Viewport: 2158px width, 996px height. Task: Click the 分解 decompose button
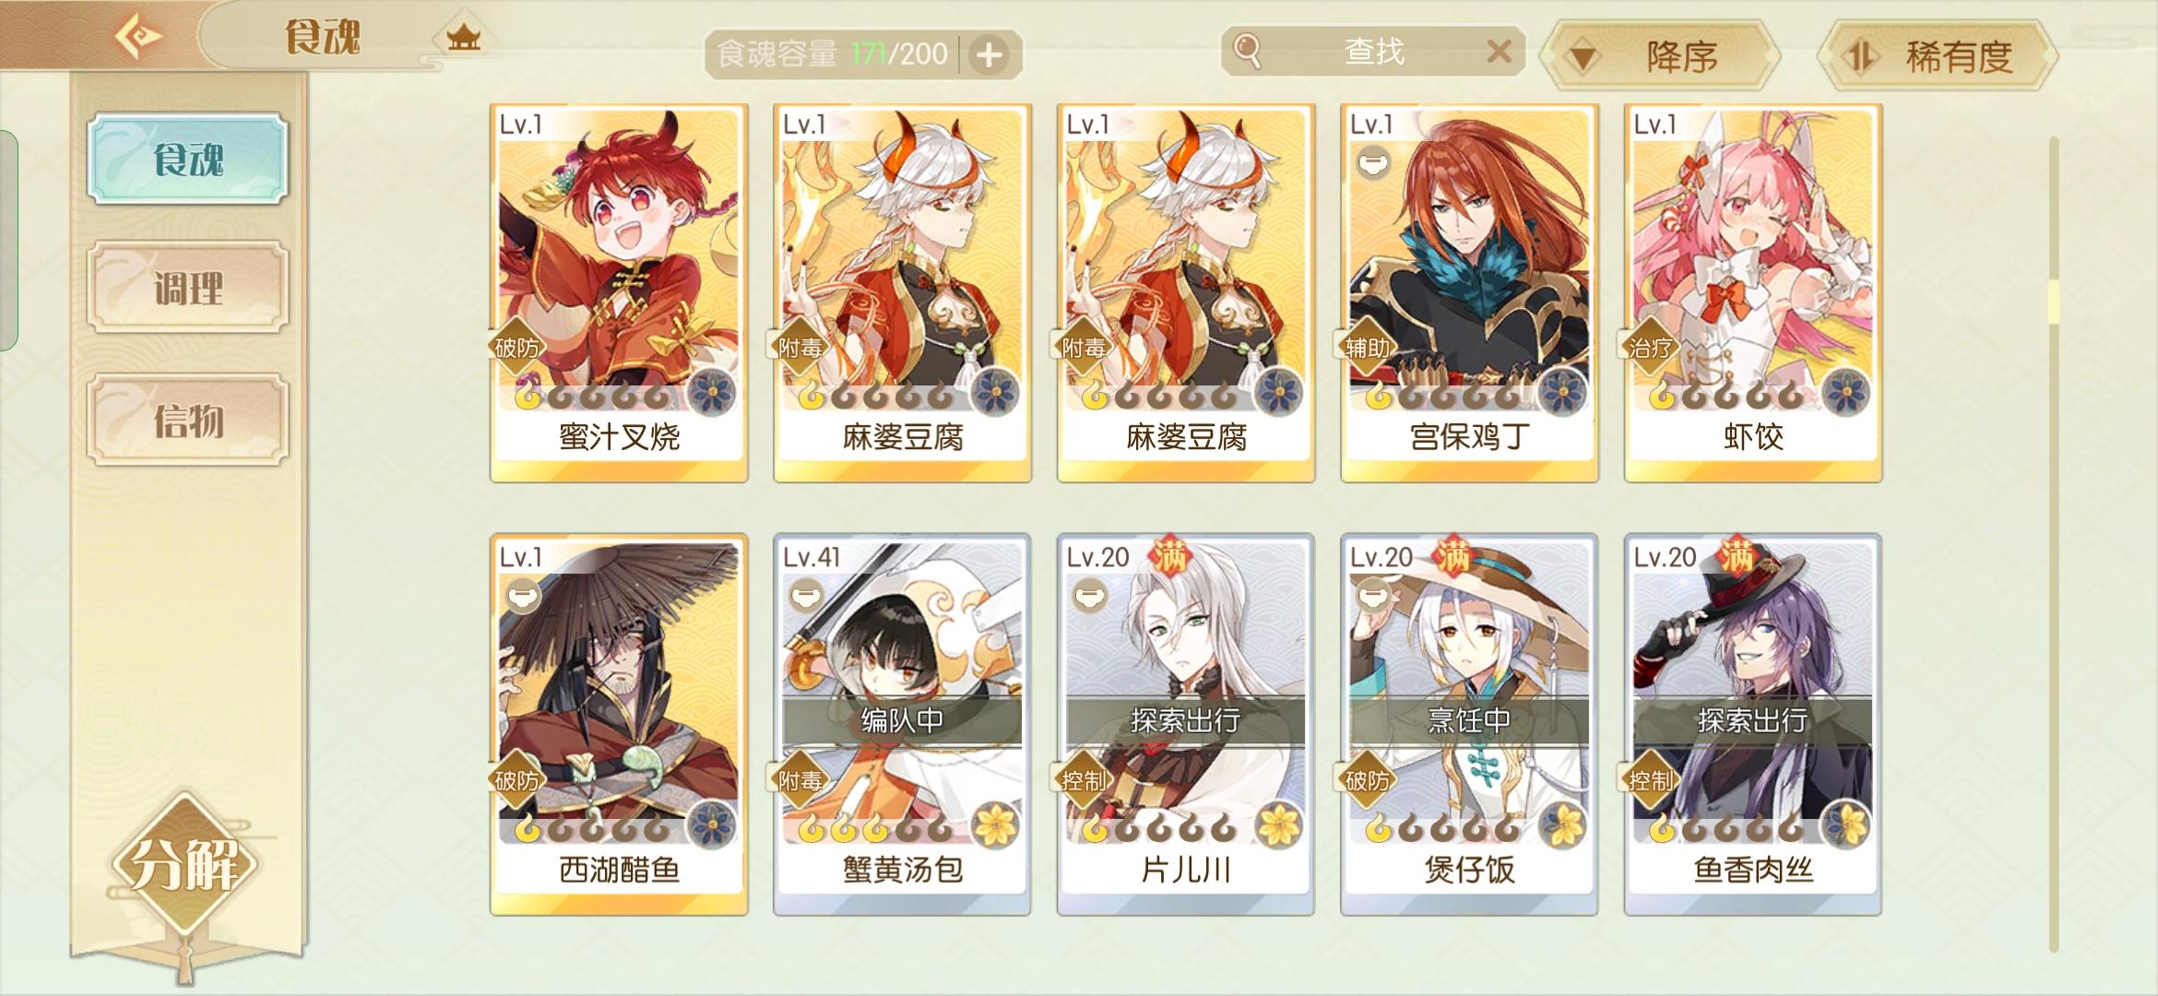pos(185,865)
